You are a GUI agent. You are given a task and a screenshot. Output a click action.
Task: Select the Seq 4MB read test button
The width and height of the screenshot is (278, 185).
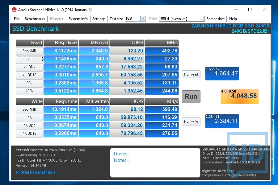pos(29,51)
